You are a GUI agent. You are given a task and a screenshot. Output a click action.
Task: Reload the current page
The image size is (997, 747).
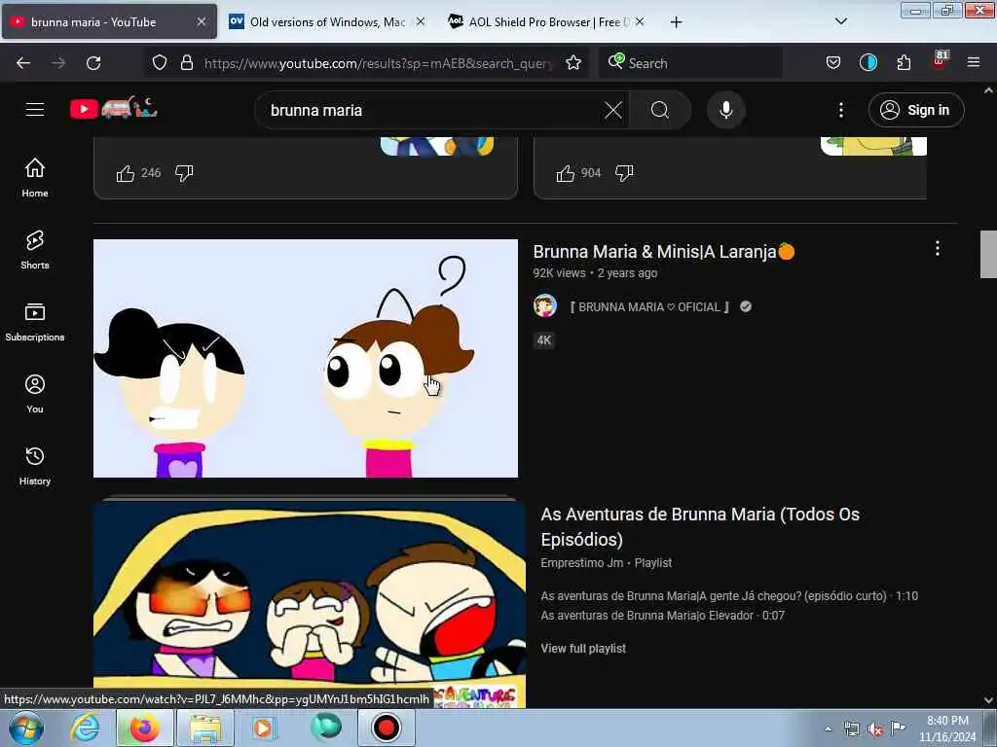(93, 63)
